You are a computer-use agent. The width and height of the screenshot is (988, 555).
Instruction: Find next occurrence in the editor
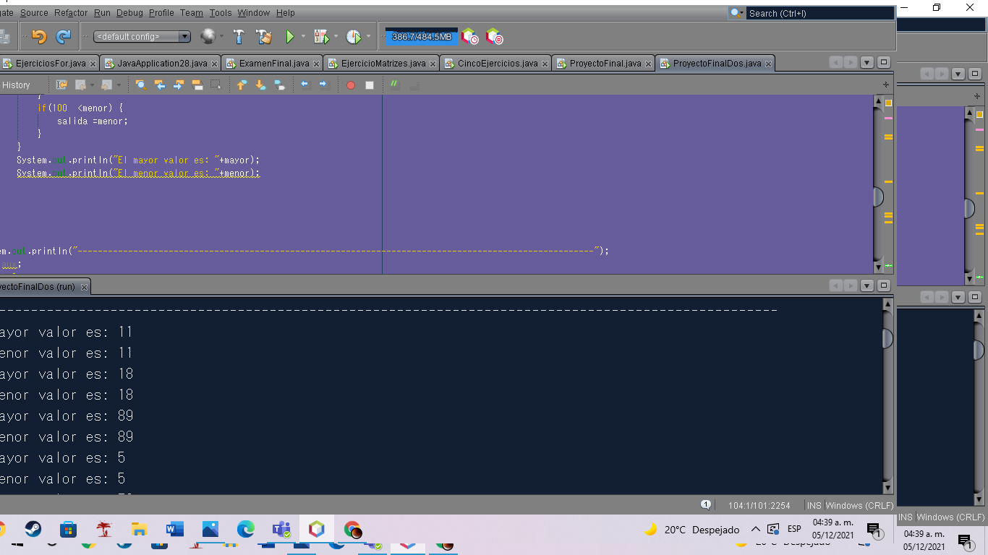[179, 85]
